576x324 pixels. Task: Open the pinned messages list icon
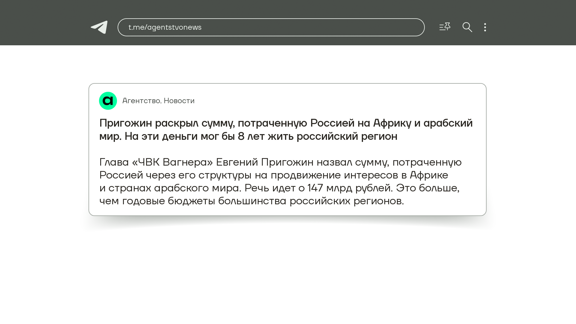point(445,27)
